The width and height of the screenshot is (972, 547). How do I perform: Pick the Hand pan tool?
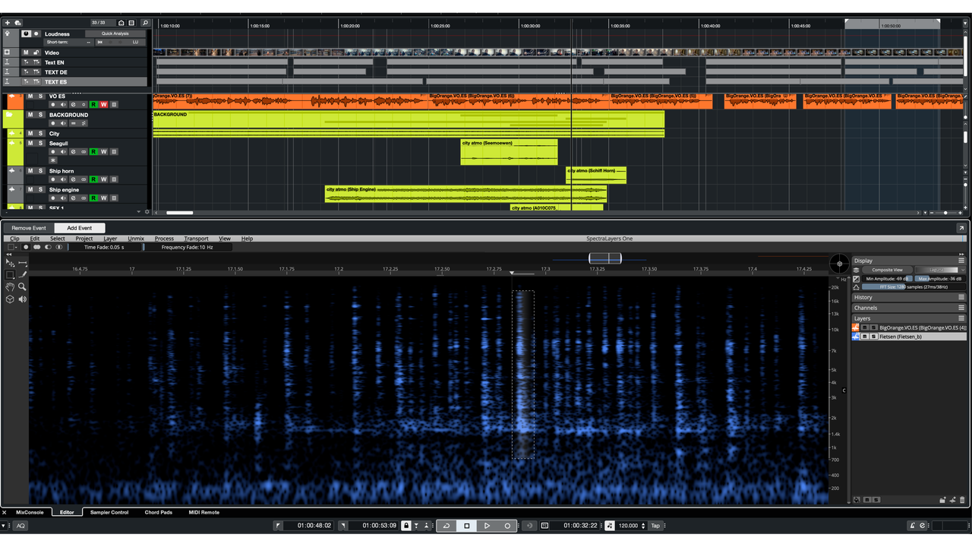point(10,286)
